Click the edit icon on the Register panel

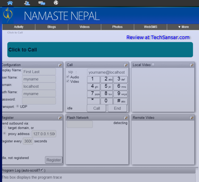pyautogui.click(x=60, y=118)
